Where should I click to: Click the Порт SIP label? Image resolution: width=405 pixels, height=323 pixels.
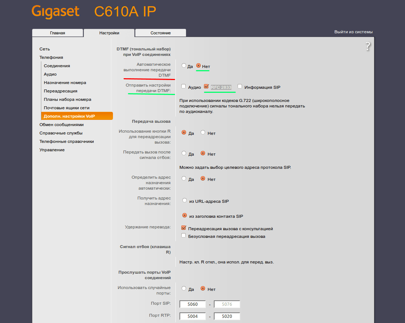point(161,303)
